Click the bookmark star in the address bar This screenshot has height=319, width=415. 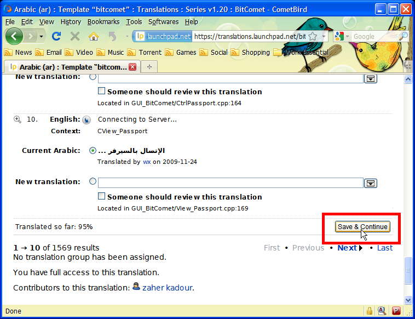(313, 36)
